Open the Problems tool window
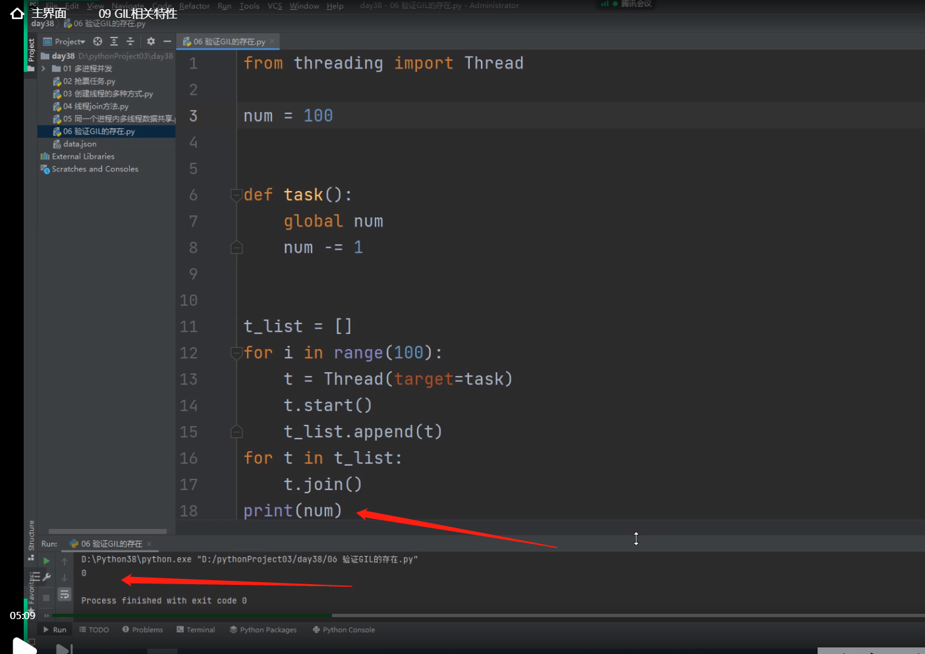 [142, 630]
